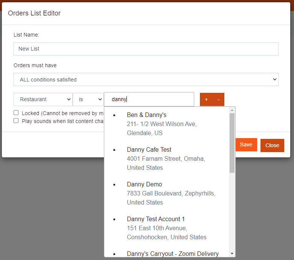The width and height of the screenshot is (294, 260).
Task: Open the Restaurant field dropdown
Action: coord(43,99)
